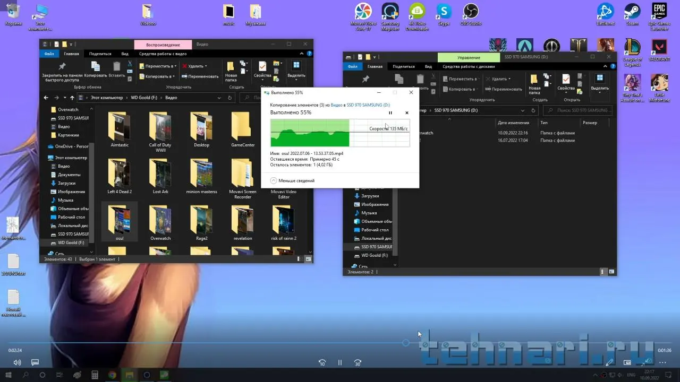Switch to Поделиться tab in SSD 970 window
680x382 pixels.
[403, 66]
